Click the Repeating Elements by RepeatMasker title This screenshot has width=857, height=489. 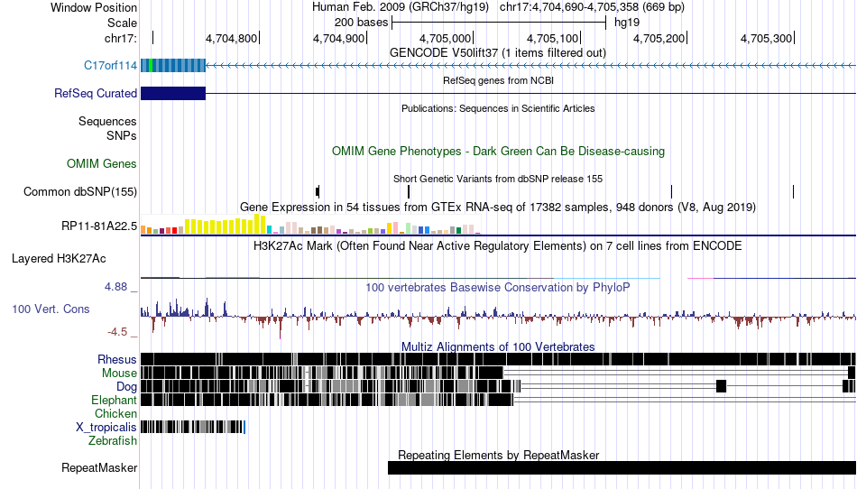pos(498,455)
